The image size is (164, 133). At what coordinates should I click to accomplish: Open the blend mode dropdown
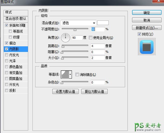(x=78, y=23)
